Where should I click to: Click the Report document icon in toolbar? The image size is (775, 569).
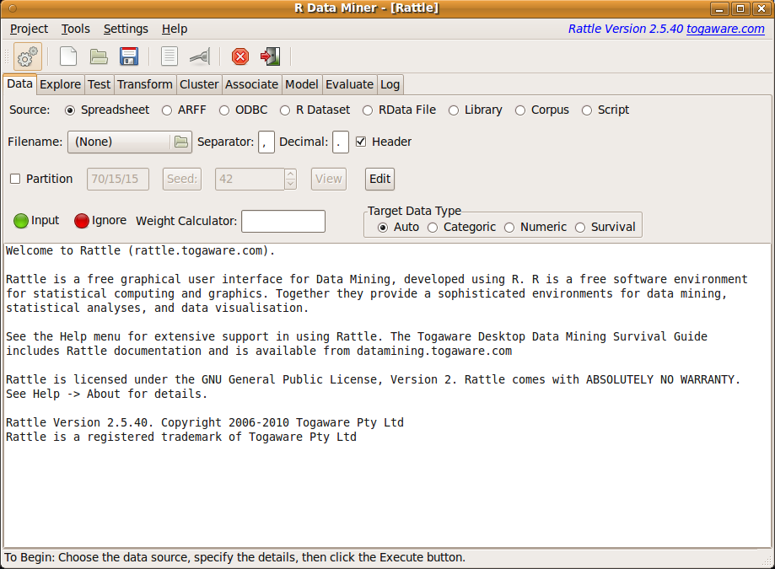pyautogui.click(x=169, y=56)
